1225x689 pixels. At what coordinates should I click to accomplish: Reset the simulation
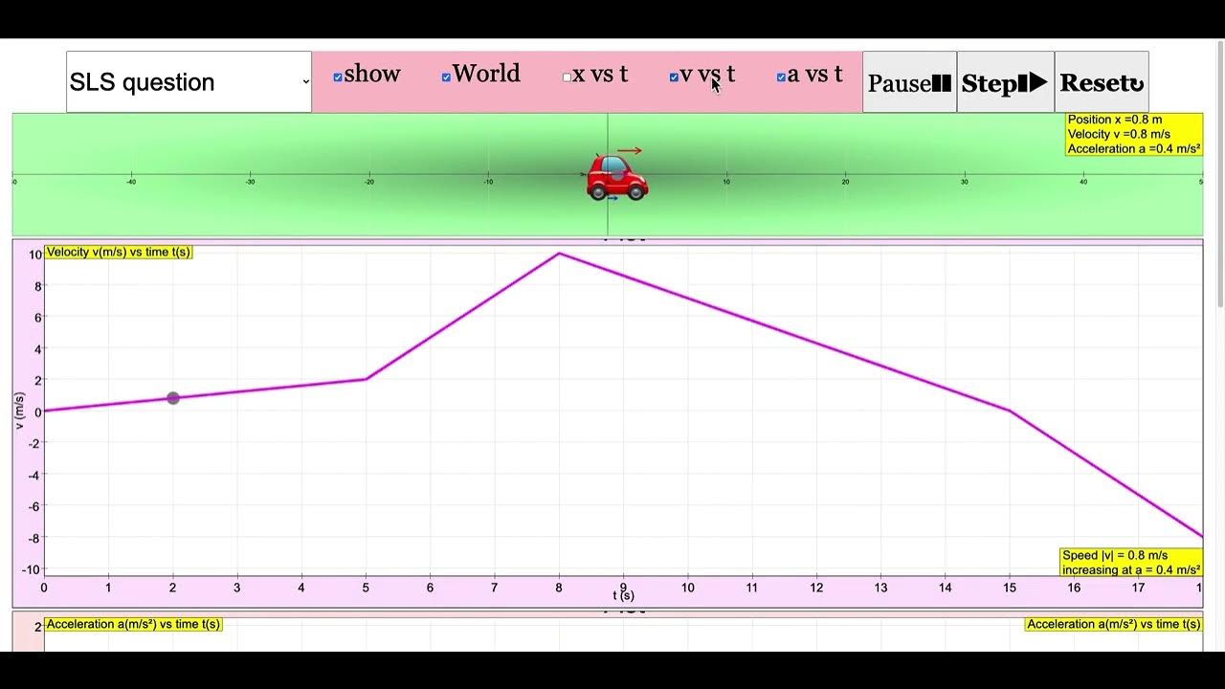click(1102, 82)
